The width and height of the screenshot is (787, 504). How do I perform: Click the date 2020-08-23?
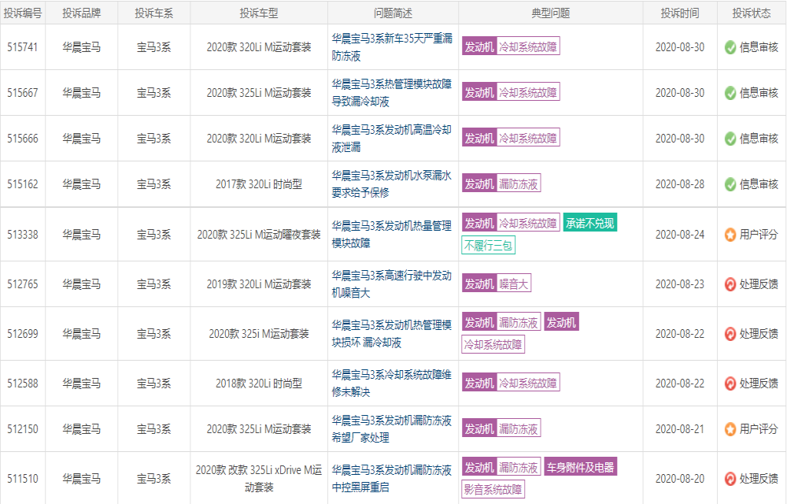(x=680, y=284)
